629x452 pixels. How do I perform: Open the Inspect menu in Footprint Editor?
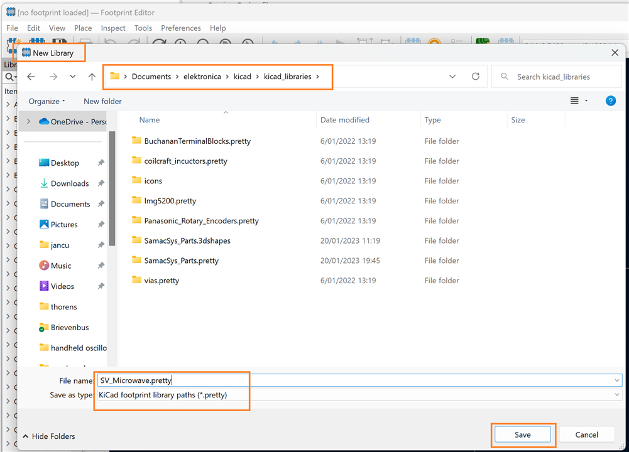[x=113, y=28]
